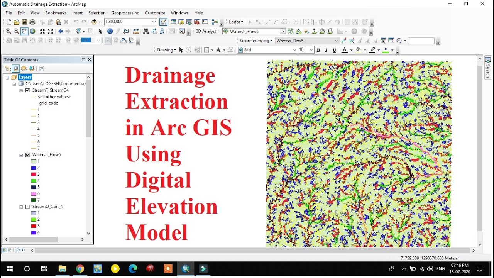Collapse the Layers tree node
Image resolution: width=494 pixels, height=278 pixels.
tap(7, 77)
